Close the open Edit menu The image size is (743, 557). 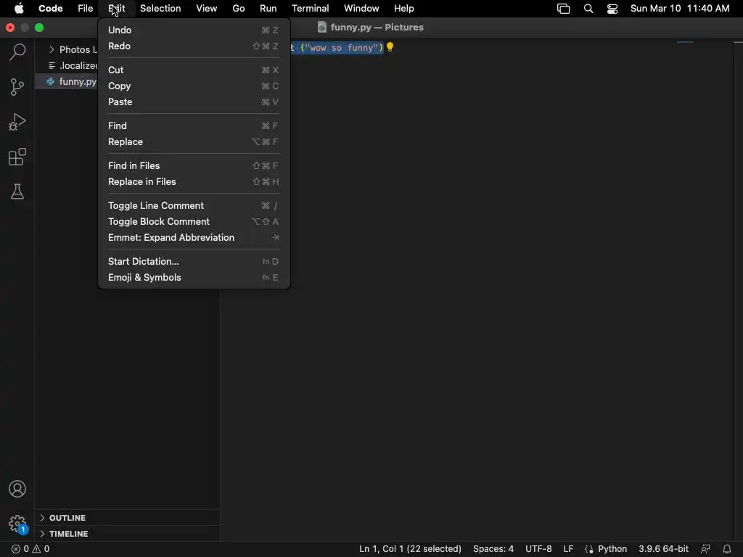click(117, 9)
